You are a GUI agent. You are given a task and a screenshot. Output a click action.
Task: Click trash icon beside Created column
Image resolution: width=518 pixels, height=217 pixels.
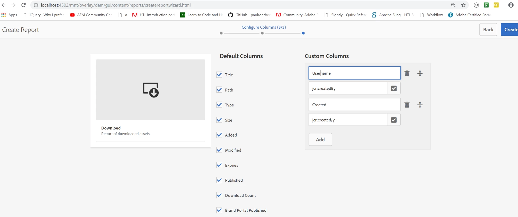pyautogui.click(x=407, y=105)
